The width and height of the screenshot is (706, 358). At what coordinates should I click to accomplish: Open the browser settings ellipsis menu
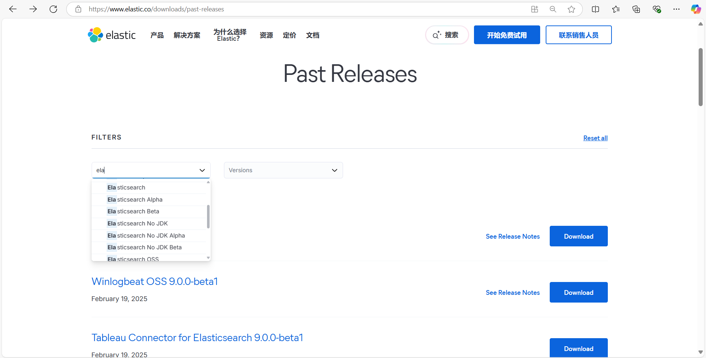click(677, 9)
